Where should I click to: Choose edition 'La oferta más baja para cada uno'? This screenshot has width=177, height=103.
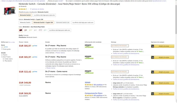[x=83, y=22]
